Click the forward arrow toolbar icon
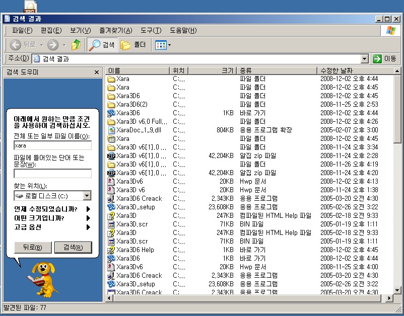Screen dimensions: 404x316 [x=53, y=45]
